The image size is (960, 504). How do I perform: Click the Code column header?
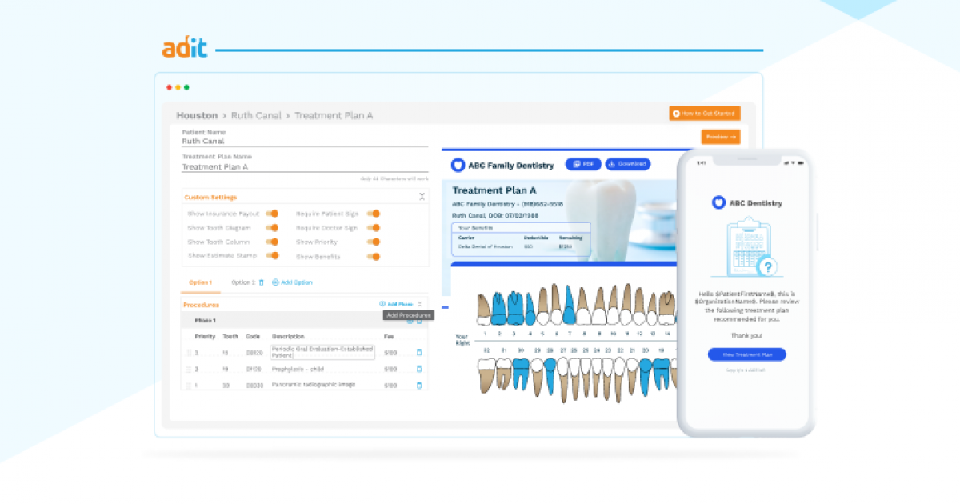pyautogui.click(x=253, y=336)
